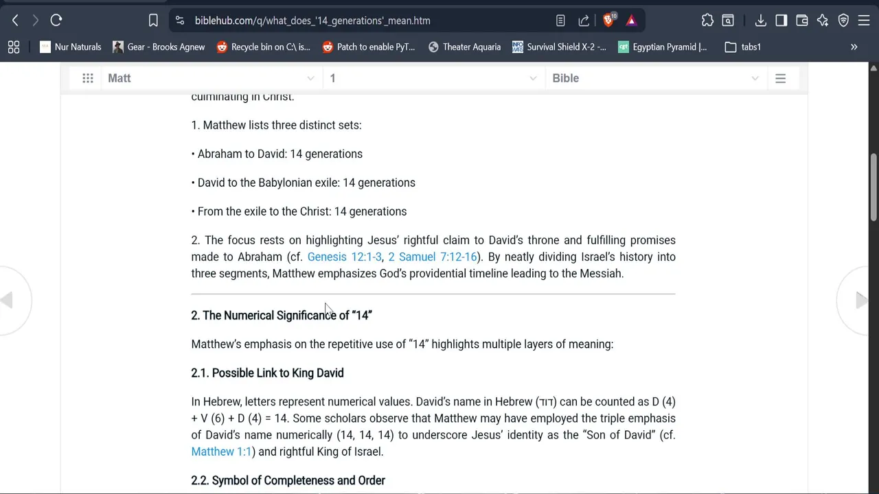Go back using the browser back arrow

pos(15,21)
